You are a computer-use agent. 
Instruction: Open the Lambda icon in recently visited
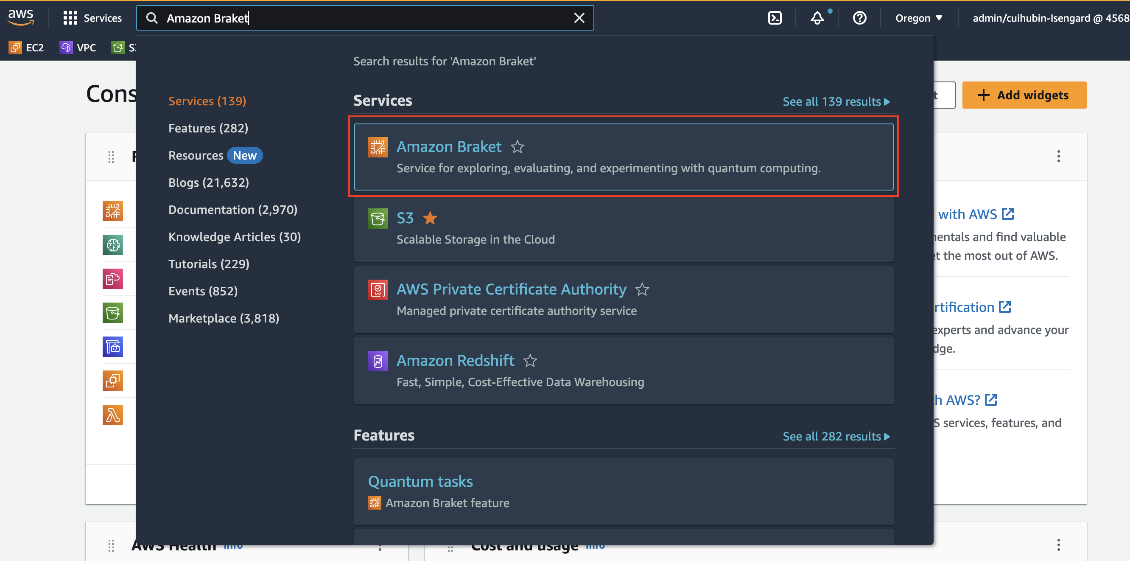[x=113, y=415]
